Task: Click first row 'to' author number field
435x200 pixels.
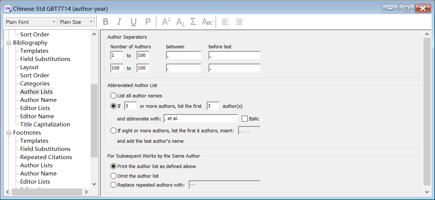Action: pyautogui.click(x=143, y=55)
